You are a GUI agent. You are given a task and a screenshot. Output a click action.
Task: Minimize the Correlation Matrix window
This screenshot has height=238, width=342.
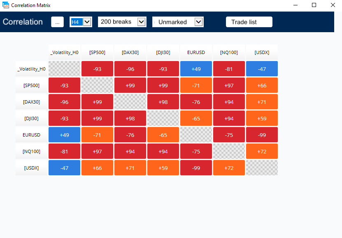295,5
